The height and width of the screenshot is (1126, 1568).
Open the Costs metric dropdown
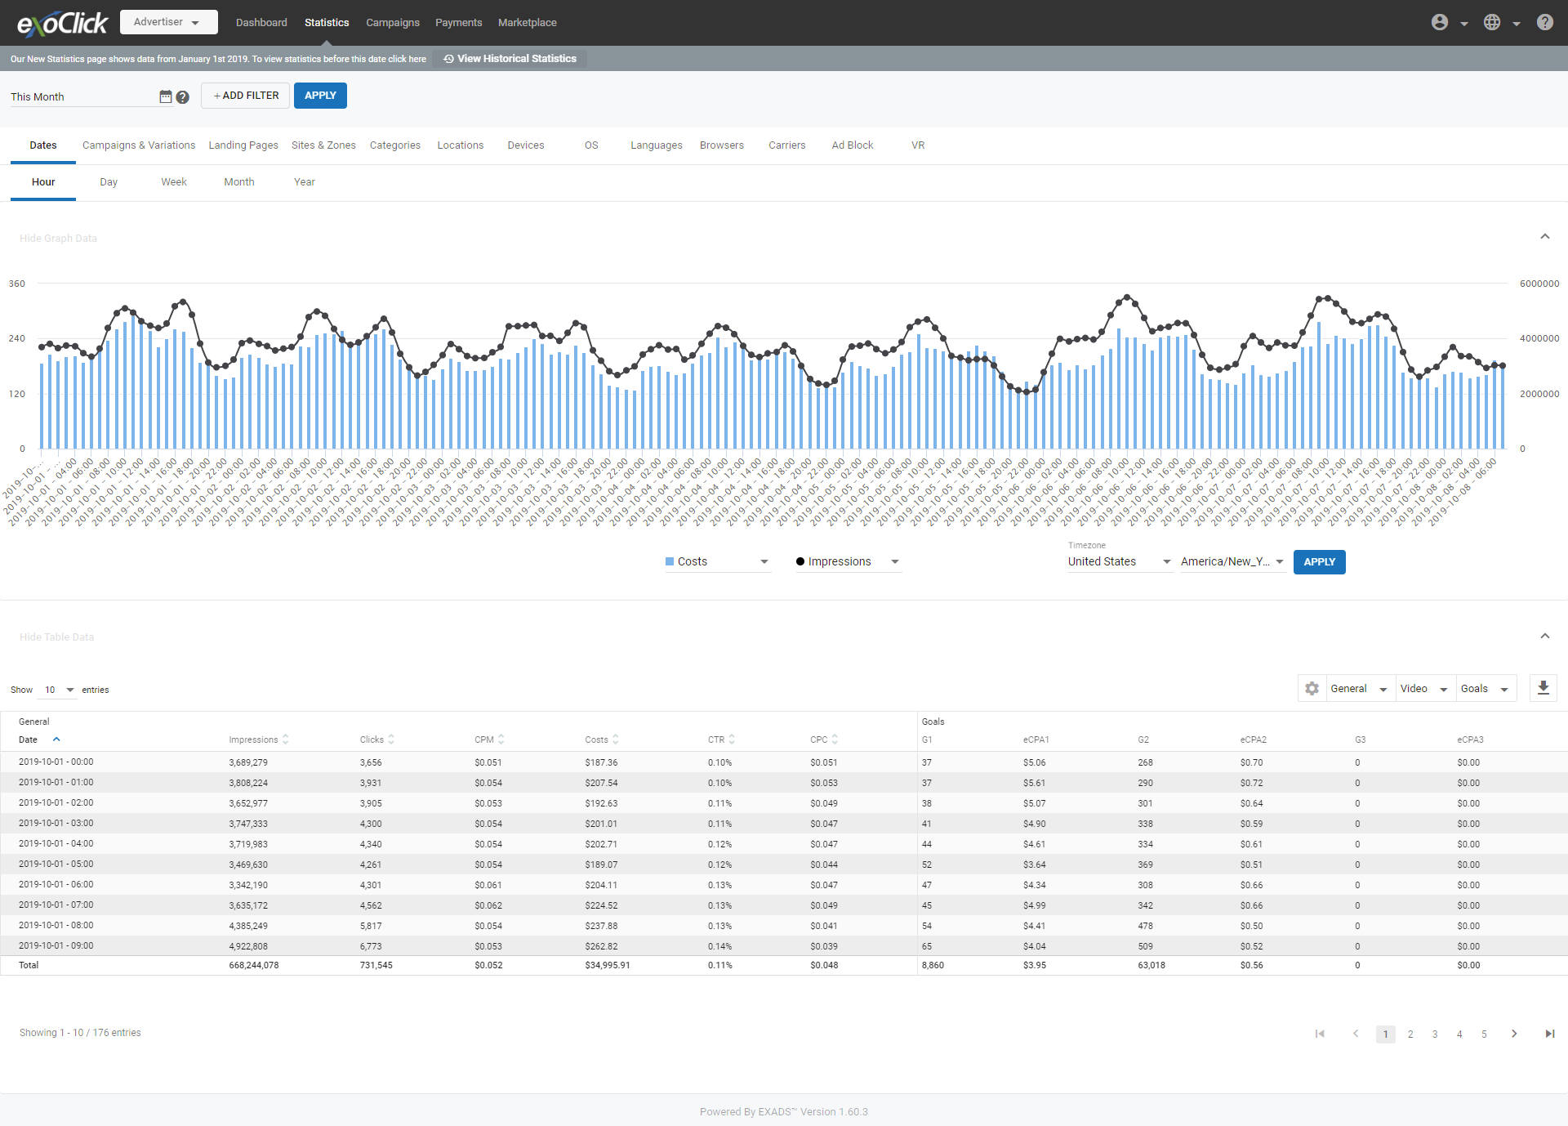coord(717,561)
